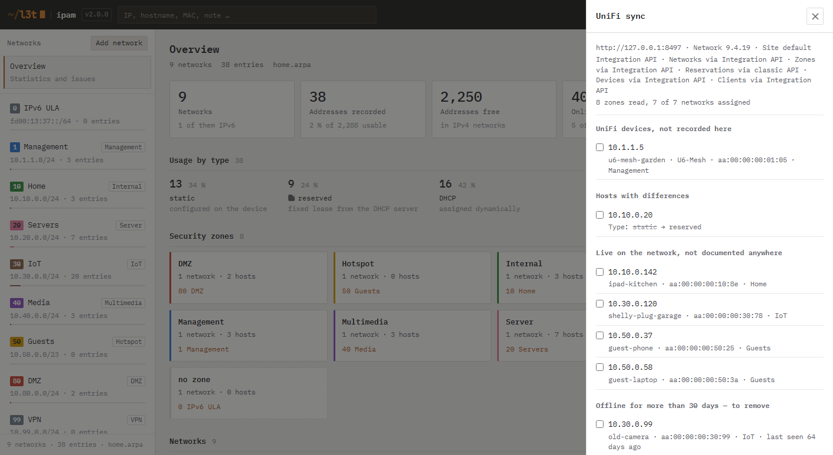Click the ~/l3t logo in the header
The width and height of the screenshot is (833, 455).
26,14
